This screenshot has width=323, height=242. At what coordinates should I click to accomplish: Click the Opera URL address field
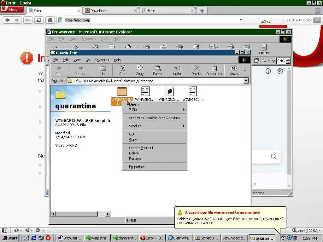pos(150,20)
